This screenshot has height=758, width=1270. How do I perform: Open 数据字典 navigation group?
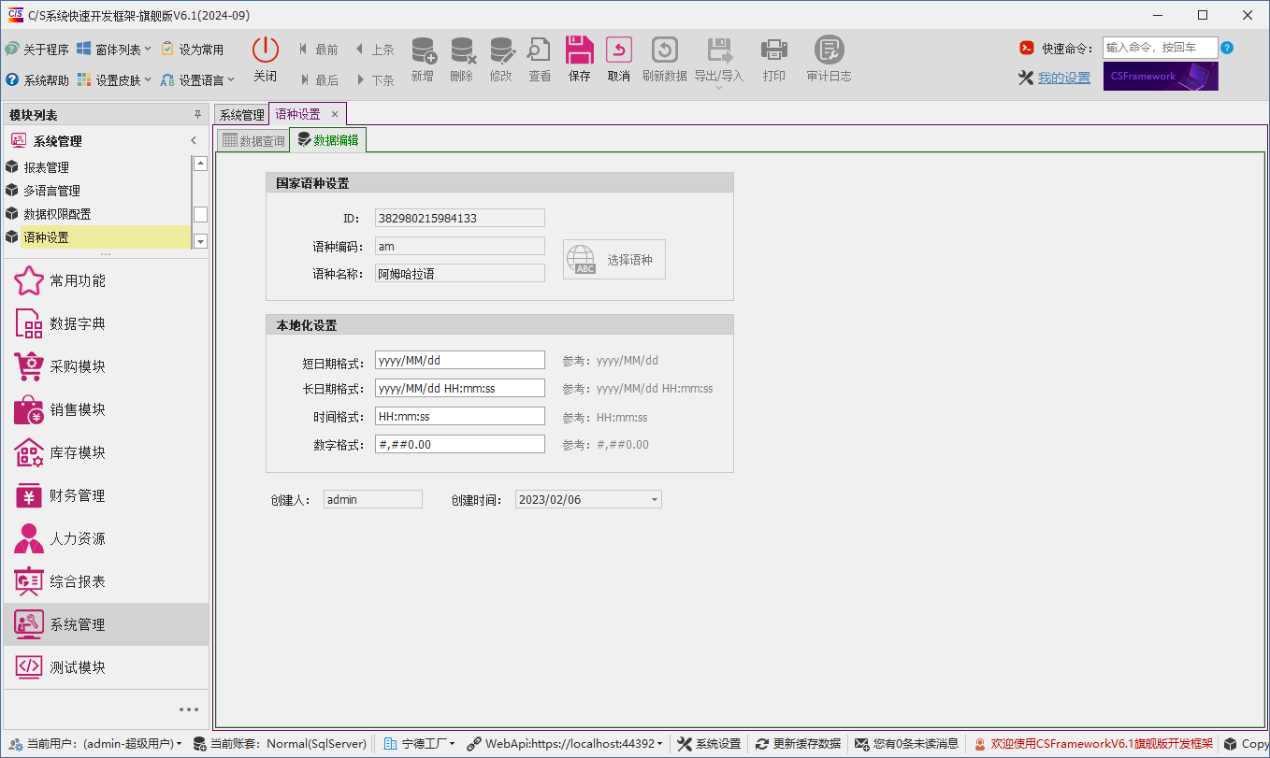106,323
